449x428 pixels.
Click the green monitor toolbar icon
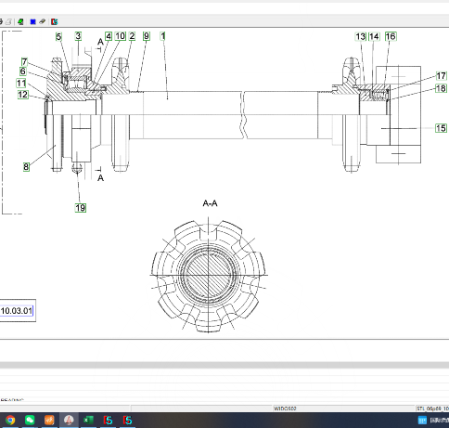click(20, 21)
